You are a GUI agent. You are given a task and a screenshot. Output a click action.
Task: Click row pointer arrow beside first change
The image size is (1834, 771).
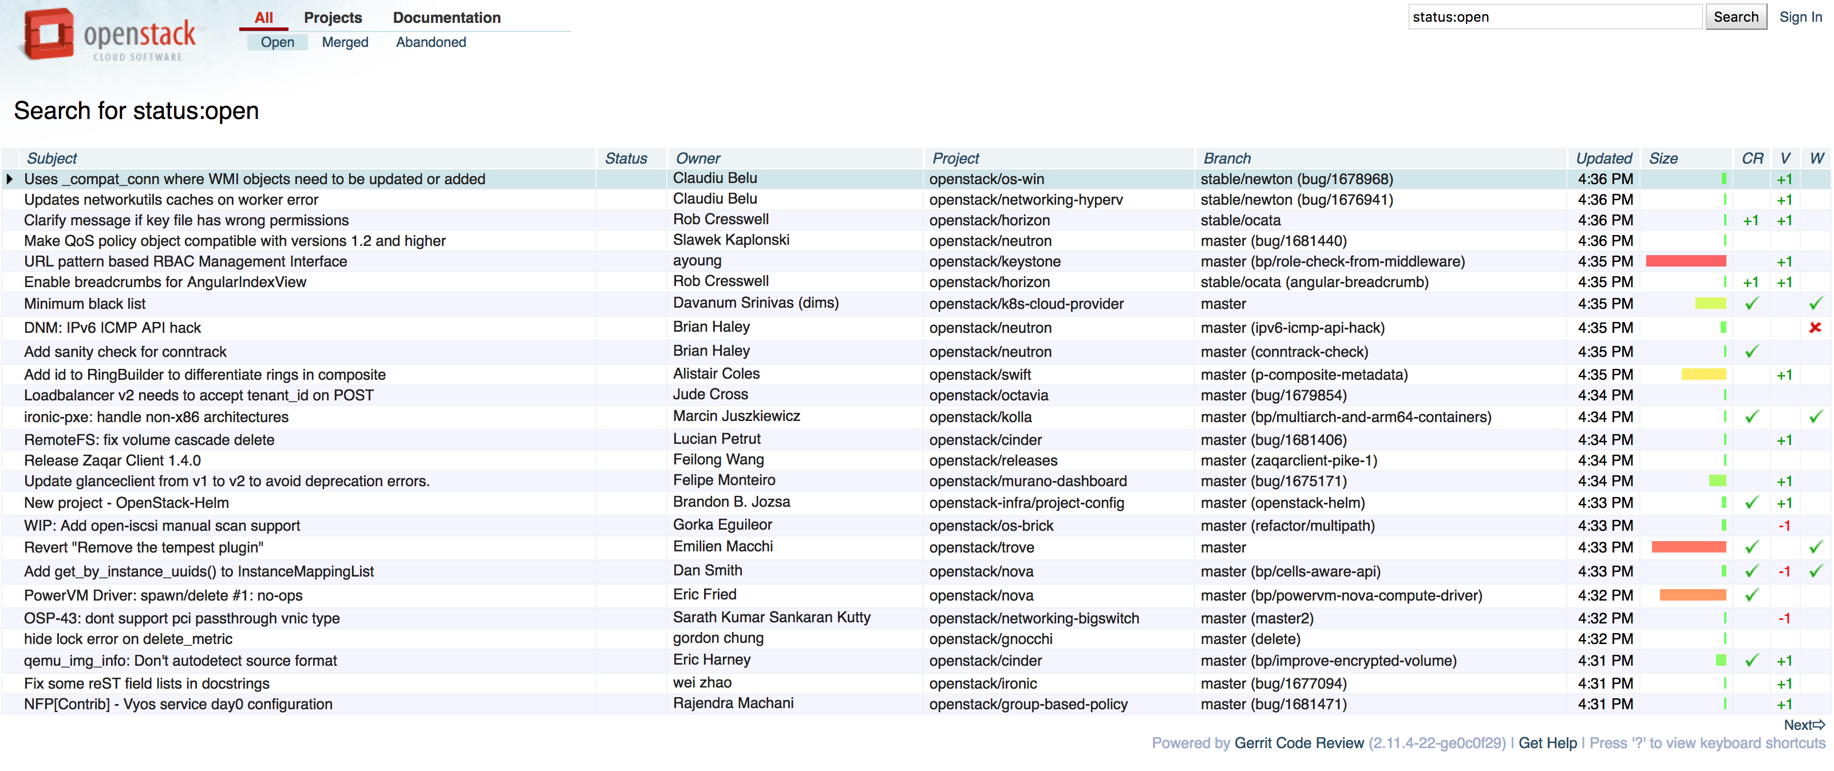point(10,179)
